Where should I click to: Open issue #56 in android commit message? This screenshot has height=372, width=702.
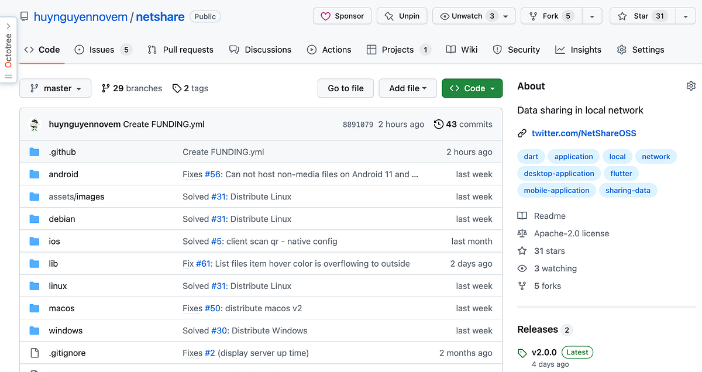212,174
